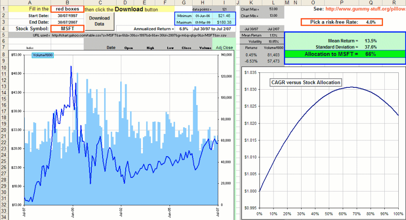
Task: Click the Download Data button
Action: [x=99, y=21]
